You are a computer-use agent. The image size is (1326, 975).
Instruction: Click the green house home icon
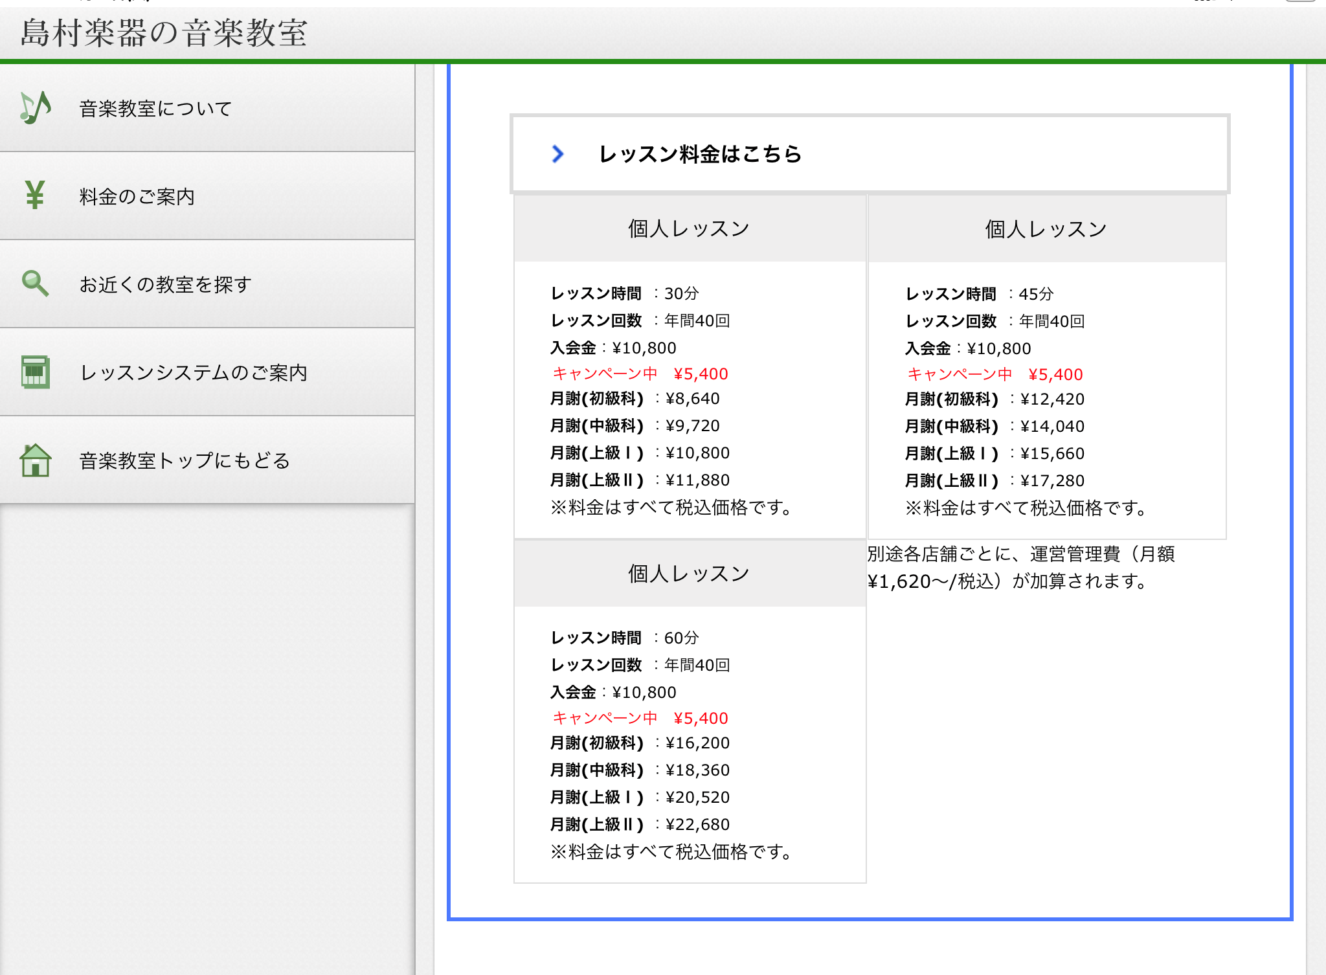click(35, 460)
